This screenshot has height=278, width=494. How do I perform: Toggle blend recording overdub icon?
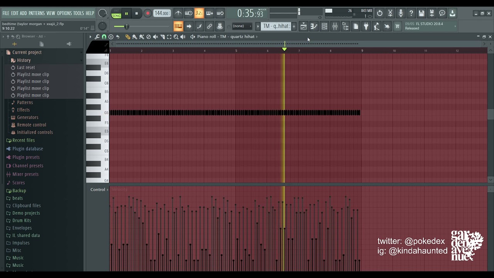210,14
